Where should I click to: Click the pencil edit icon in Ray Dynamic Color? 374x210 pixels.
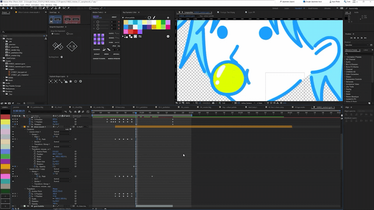[x=154, y=17]
